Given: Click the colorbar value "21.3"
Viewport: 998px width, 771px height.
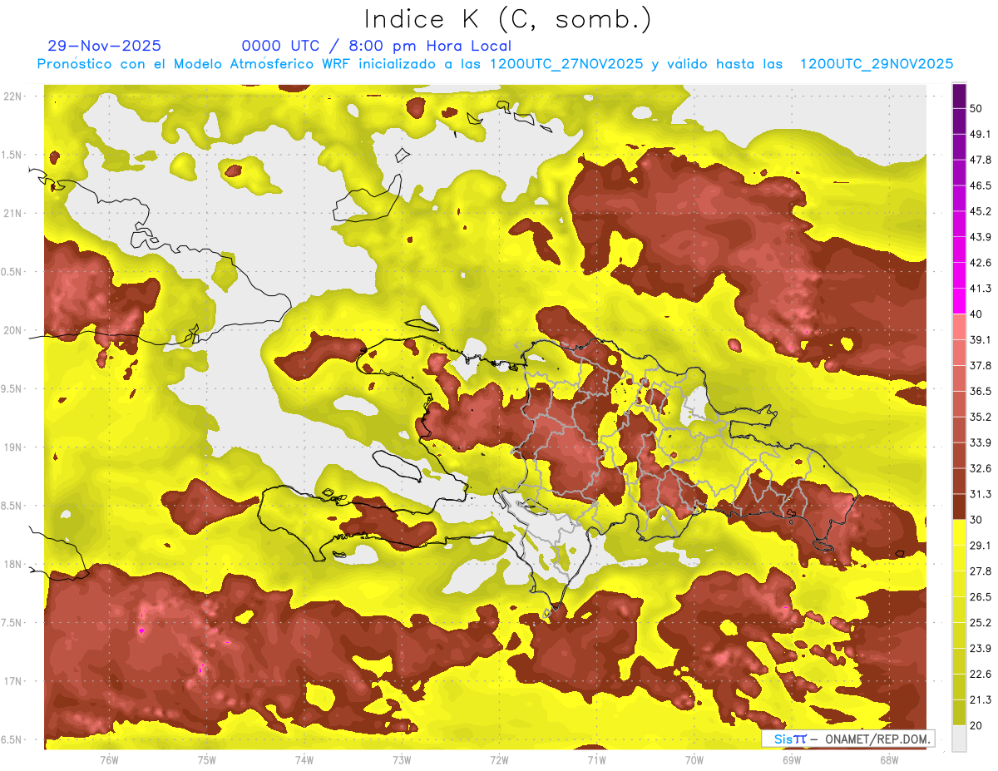Looking at the screenshot, I should tap(981, 699).
